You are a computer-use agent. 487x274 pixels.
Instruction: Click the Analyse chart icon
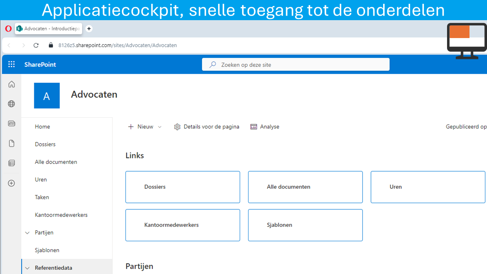254,127
